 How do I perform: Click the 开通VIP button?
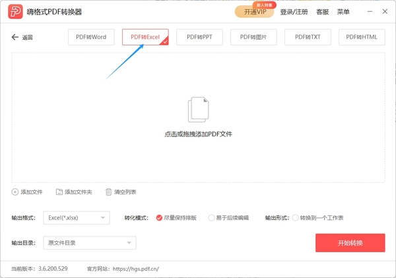[x=254, y=12]
